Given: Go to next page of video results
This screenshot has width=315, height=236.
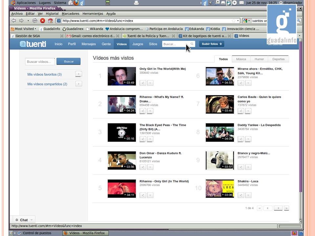Looking at the screenshot, I should click(x=278, y=208).
